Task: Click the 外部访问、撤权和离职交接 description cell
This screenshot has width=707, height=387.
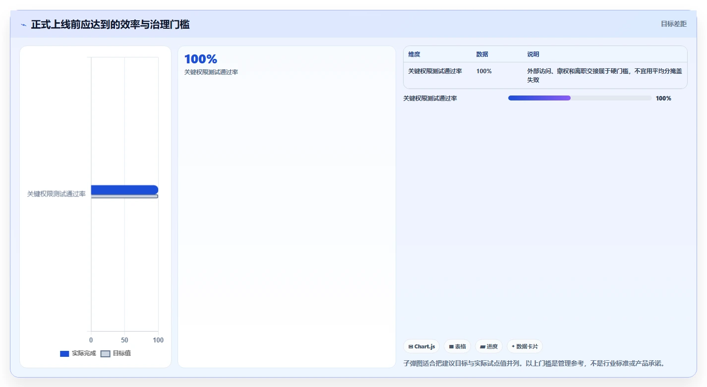Action: (x=604, y=75)
